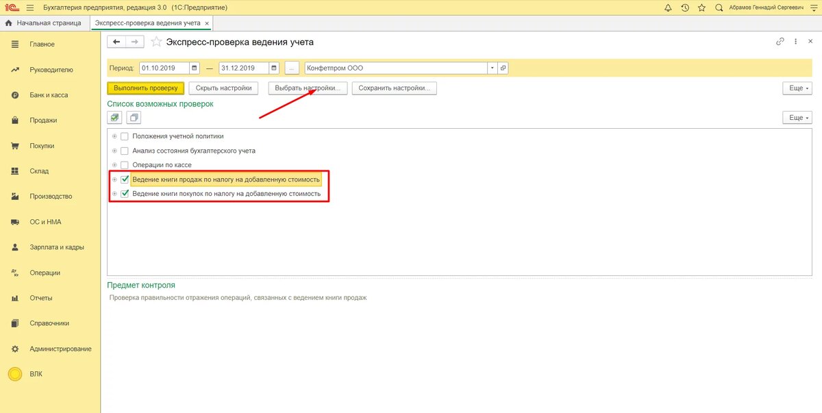Click Скрыть настройки button
This screenshot has width=822, height=413.
[224, 88]
